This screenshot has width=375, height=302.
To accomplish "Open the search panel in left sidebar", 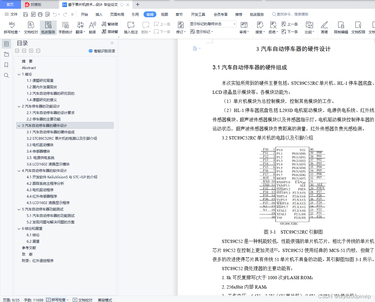I will tap(6, 75).
